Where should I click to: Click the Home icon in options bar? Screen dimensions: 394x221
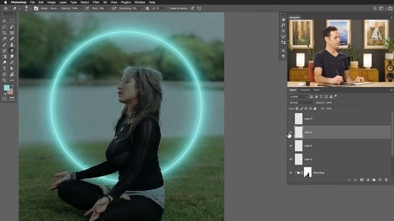(x=6, y=8)
